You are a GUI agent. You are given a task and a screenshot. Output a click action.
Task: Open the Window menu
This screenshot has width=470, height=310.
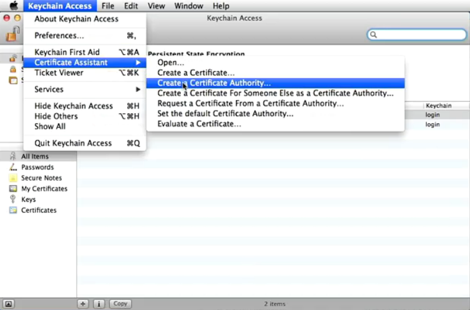188,6
